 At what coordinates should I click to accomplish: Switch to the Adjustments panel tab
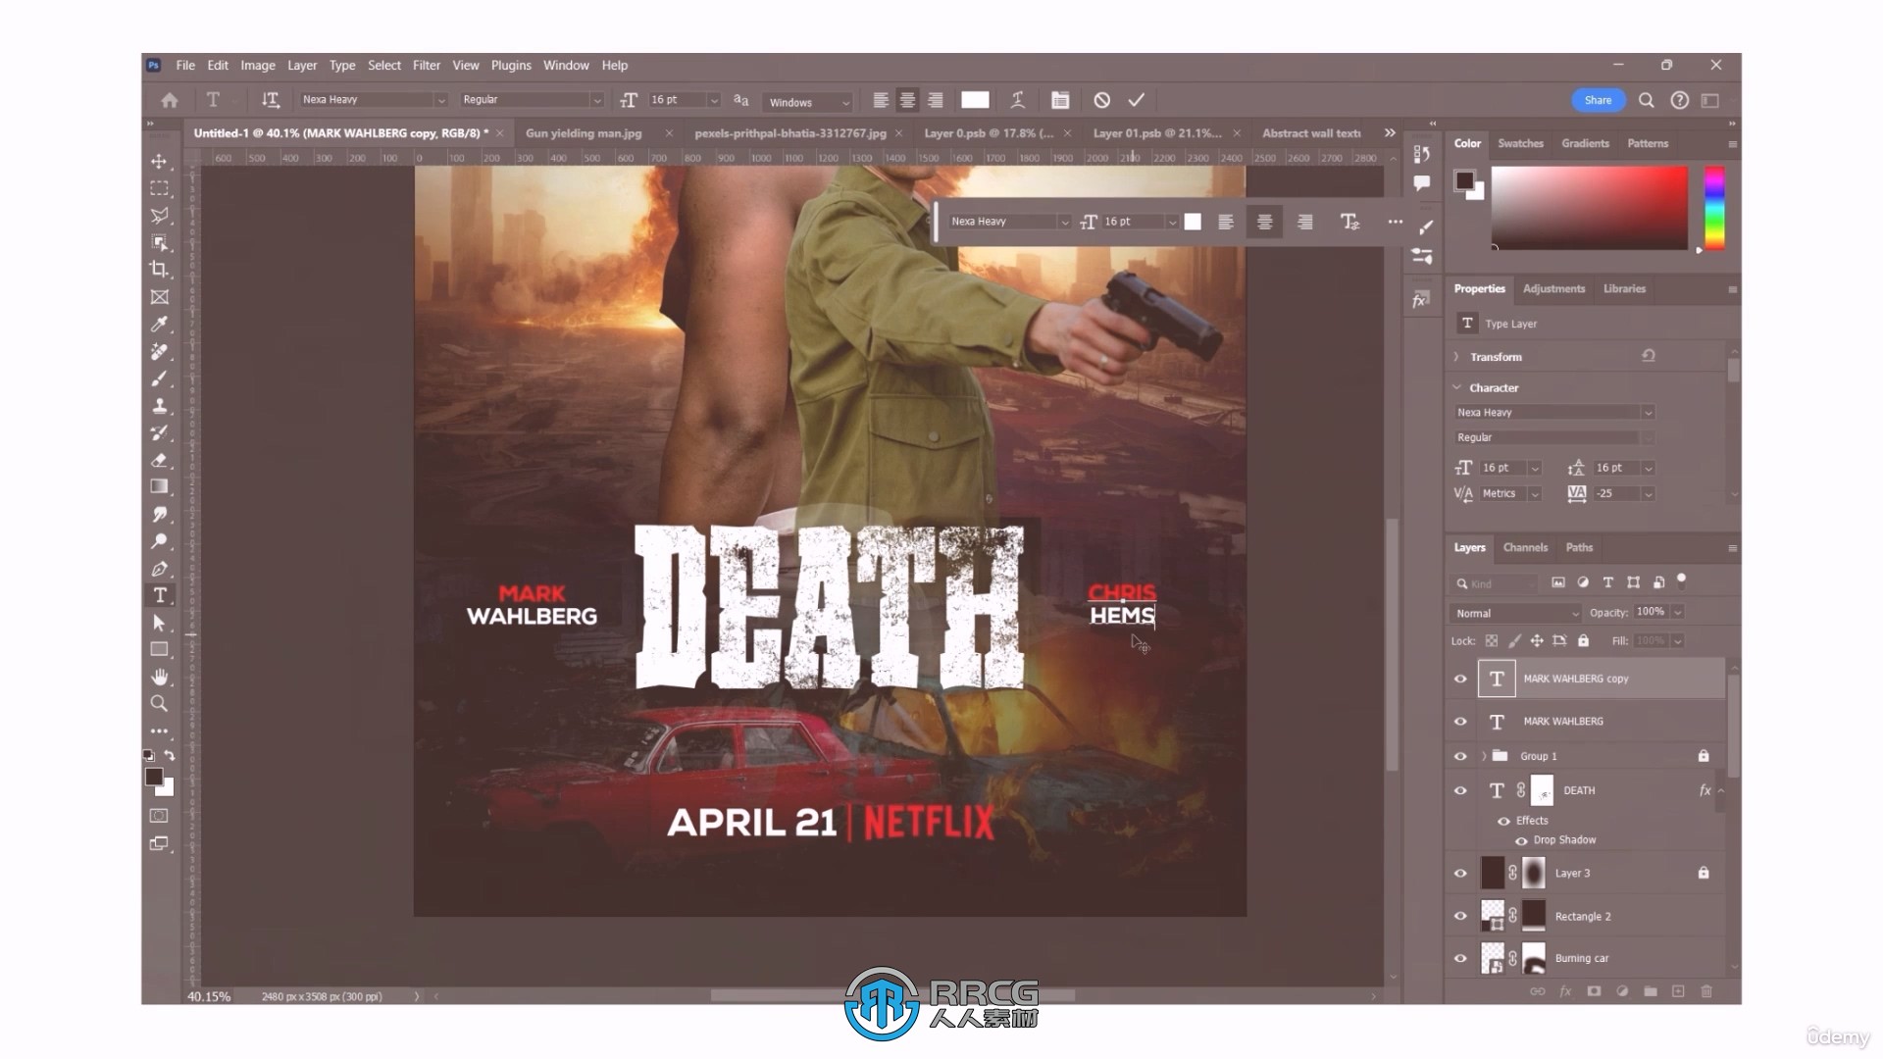click(x=1553, y=287)
